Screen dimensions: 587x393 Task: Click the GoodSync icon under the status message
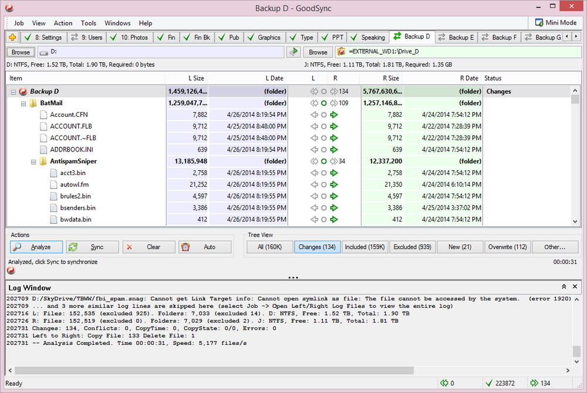(x=11, y=270)
